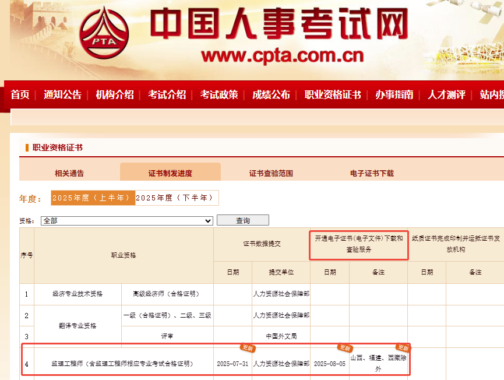Image resolution: width=504 pixels, height=380 pixels.
Task: Go to 通知公告 in the navigation bar
Action: click(x=63, y=94)
